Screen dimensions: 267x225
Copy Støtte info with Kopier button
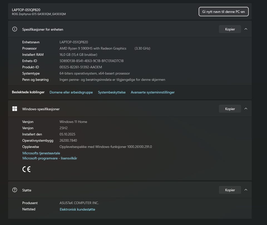(x=230, y=190)
